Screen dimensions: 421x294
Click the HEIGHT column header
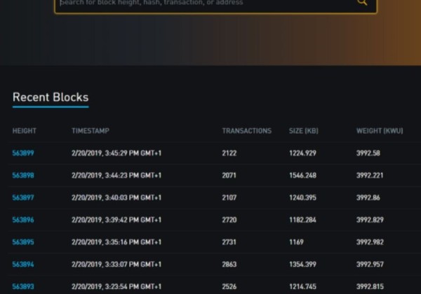pos(25,131)
